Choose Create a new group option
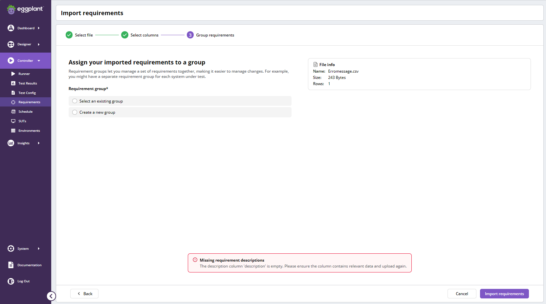 pos(180,112)
